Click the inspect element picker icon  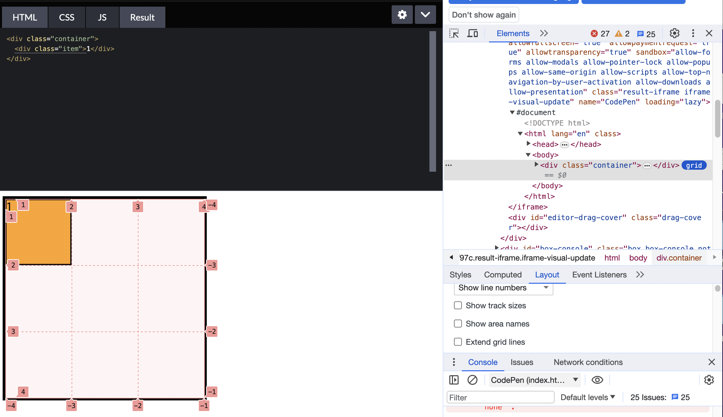coord(454,33)
